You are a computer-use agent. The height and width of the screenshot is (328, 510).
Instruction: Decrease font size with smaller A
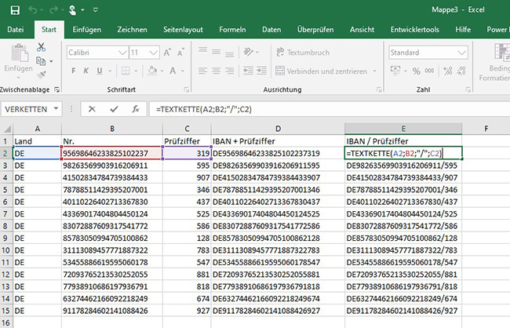[x=180, y=53]
